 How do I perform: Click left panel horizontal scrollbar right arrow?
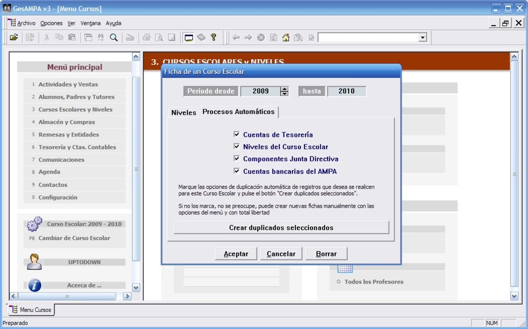127,296
